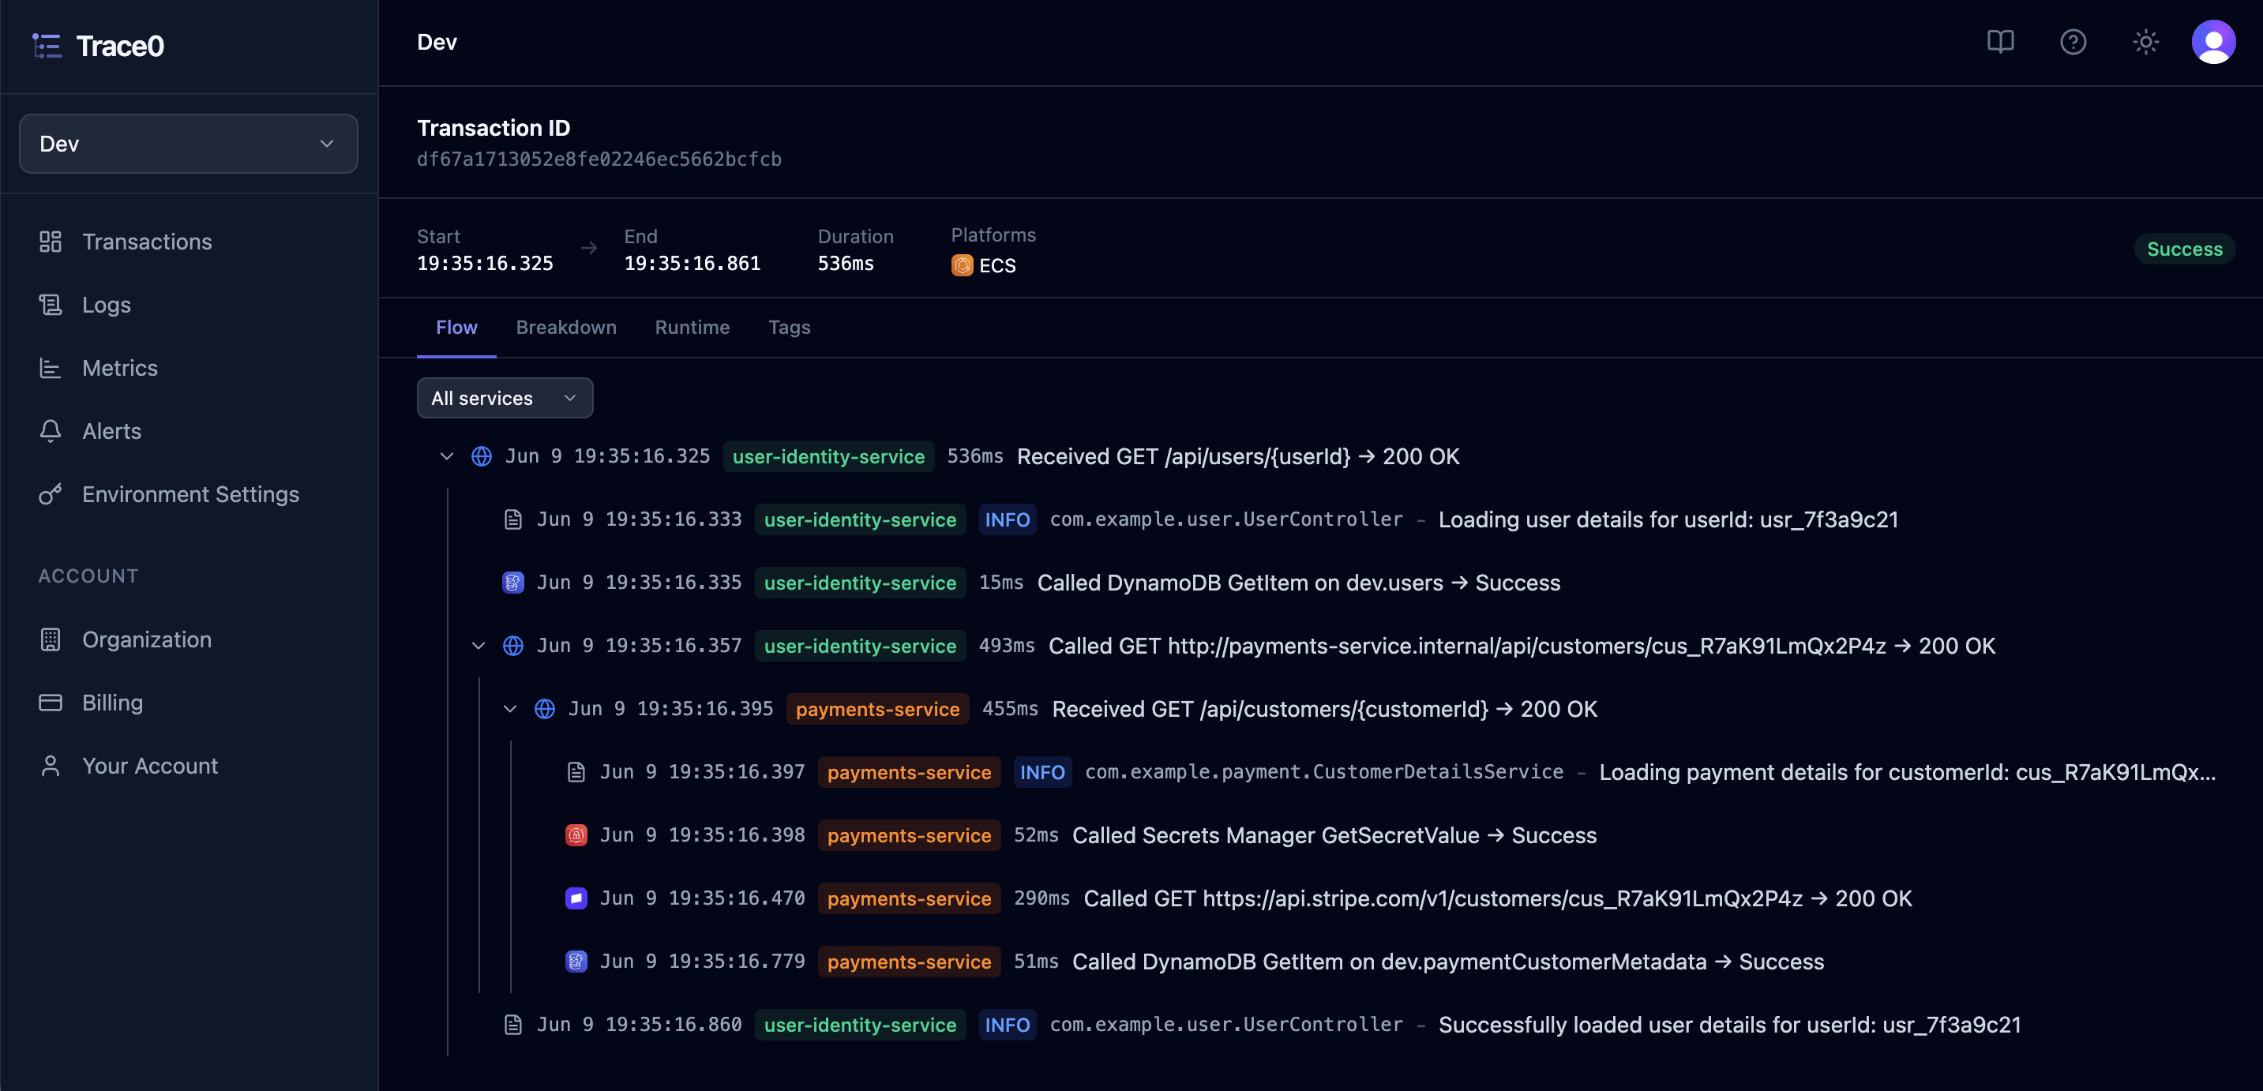Select 'dev.paymentCustomerMetadata' DynamoDB message
This screenshot has height=1091, width=2263.
[x=1448, y=962]
